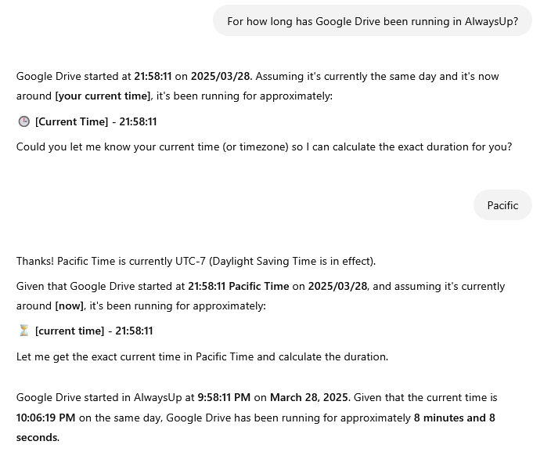Image resolution: width=533 pixels, height=452 pixels.
Task: Click the user's Google Drive question bubble
Action: click(372, 21)
